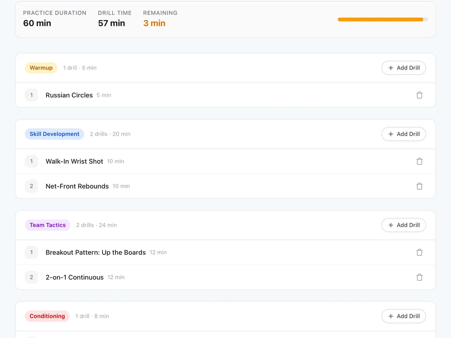Click the '1 drill · 8 min' summary

coord(92,316)
